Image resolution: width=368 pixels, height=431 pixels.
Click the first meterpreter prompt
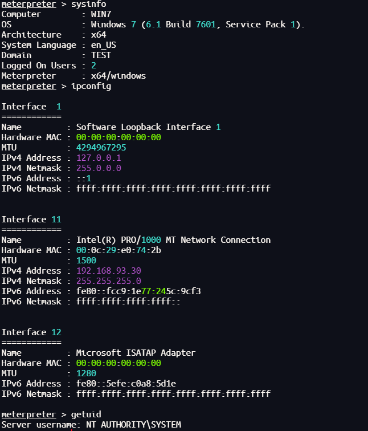(x=28, y=5)
